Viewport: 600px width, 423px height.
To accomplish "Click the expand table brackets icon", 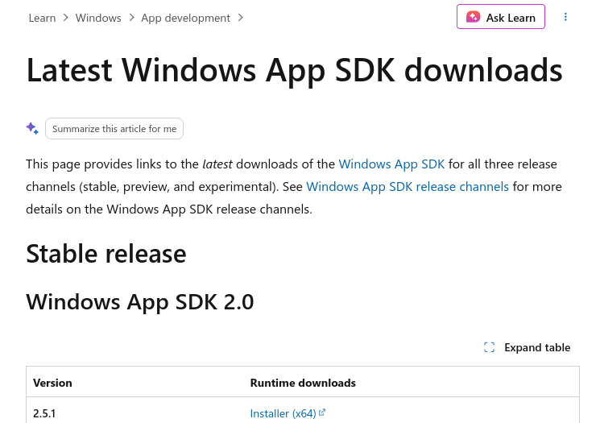I will [x=489, y=347].
